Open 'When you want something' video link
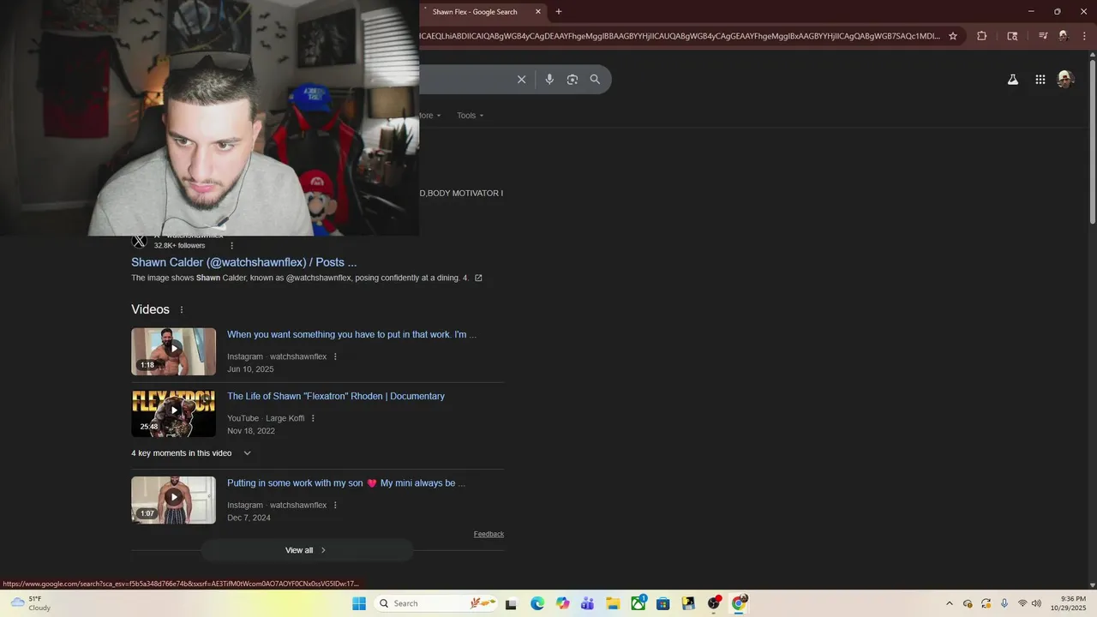The width and height of the screenshot is (1097, 617). pyautogui.click(x=351, y=334)
